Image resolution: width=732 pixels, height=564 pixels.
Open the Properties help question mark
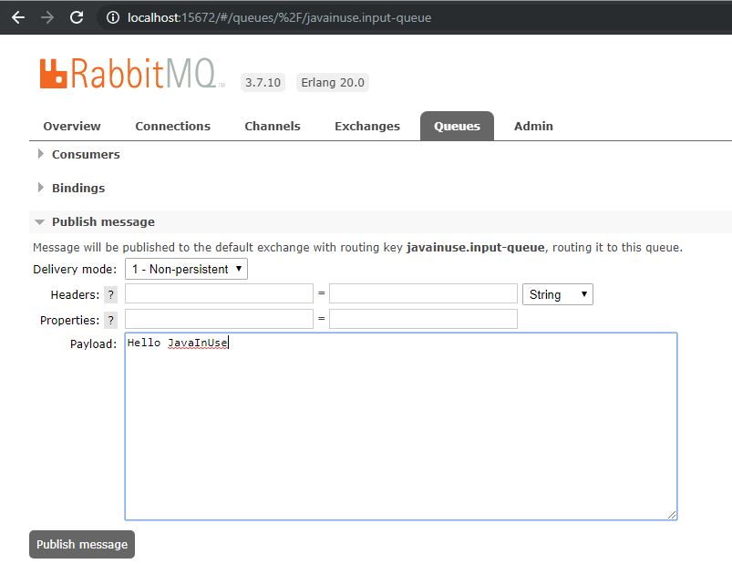coord(110,320)
